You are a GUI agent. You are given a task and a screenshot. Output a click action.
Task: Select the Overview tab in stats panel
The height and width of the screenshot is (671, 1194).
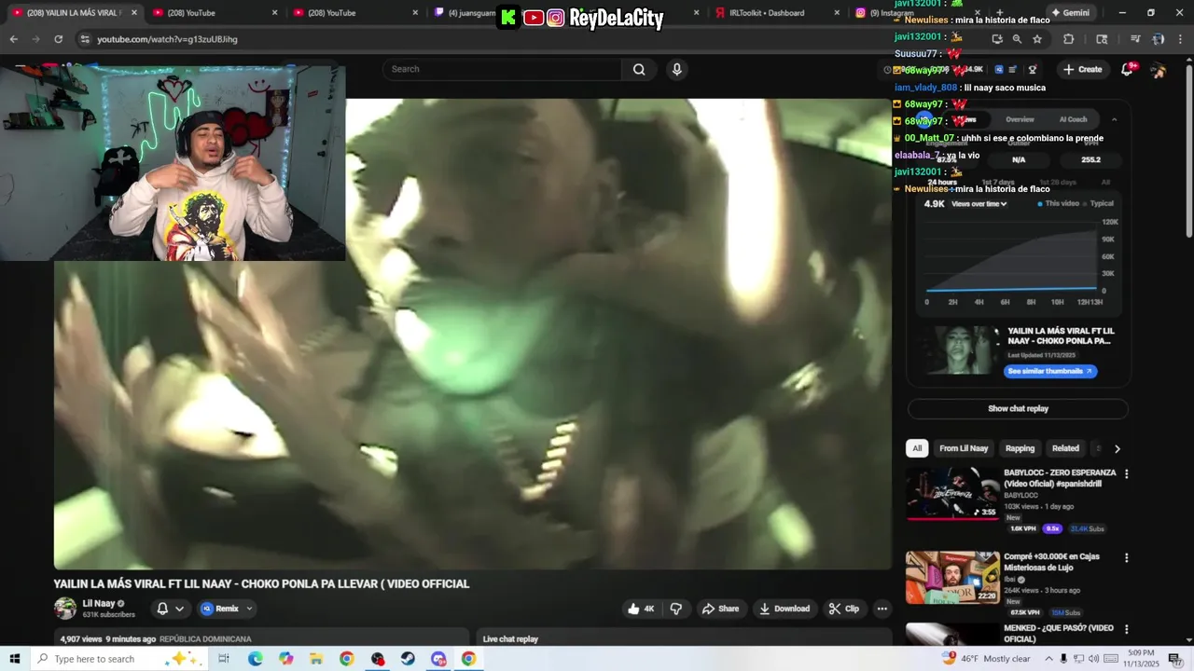click(x=1020, y=119)
